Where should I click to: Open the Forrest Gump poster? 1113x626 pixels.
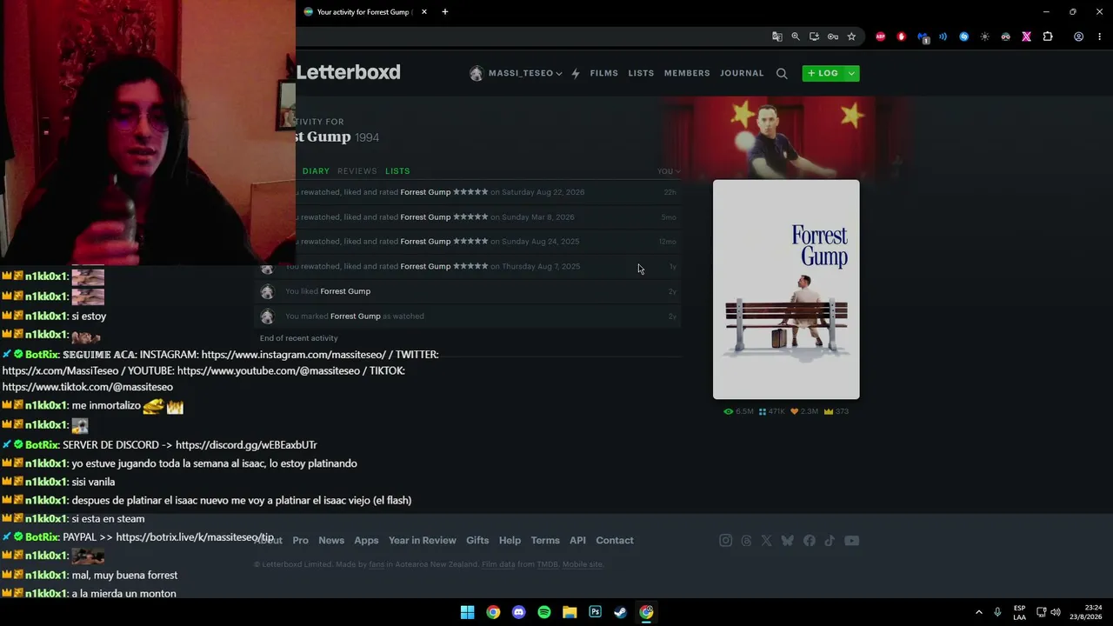(786, 290)
